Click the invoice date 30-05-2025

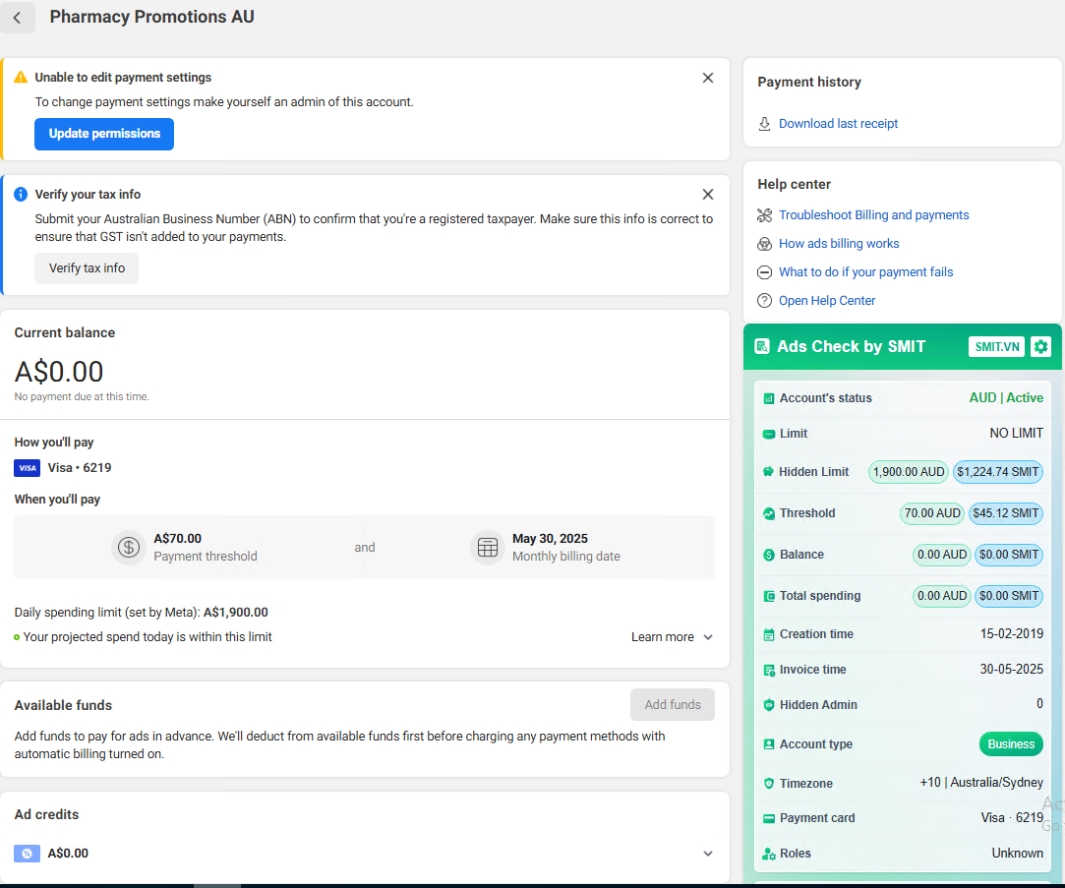point(1011,670)
